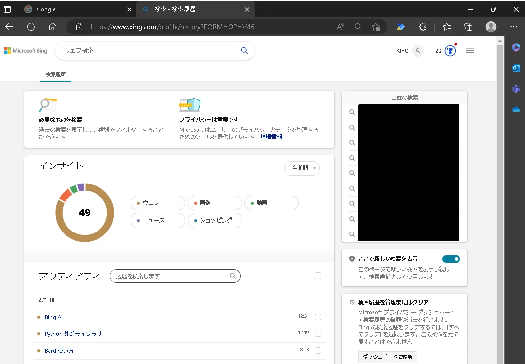This screenshot has width=525, height=364.
Task: Open the 詳細情報 privacy link
Action: click(x=271, y=137)
